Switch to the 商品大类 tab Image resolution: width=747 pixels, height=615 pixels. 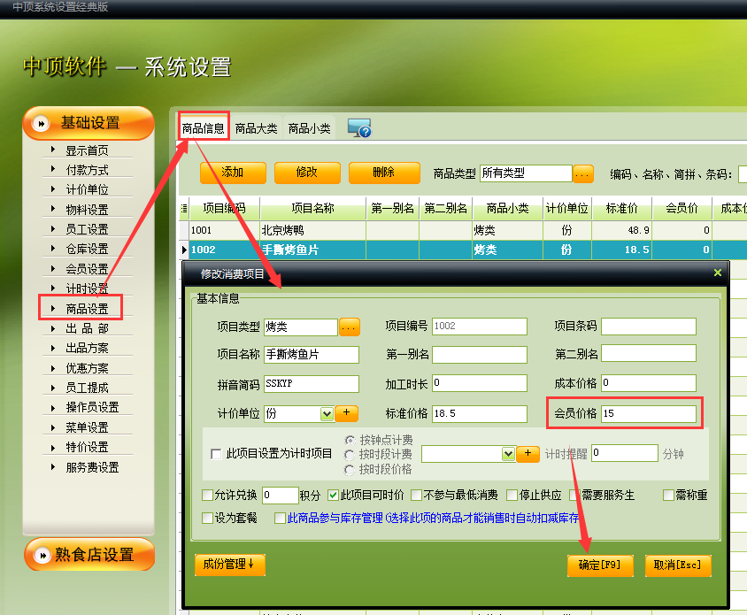tap(256, 128)
